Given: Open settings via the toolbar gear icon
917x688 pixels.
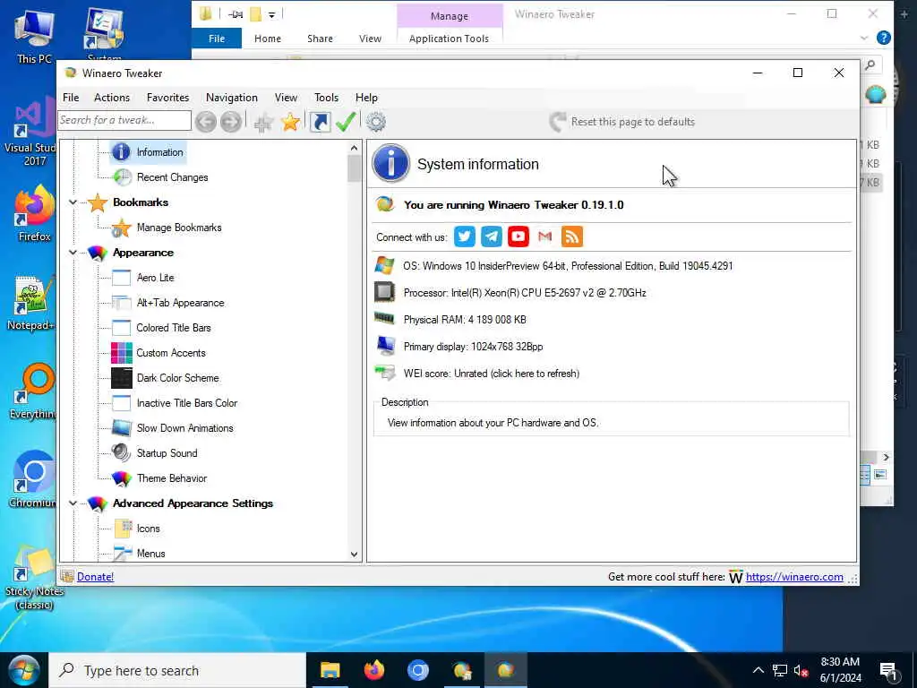Looking at the screenshot, I should (376, 122).
